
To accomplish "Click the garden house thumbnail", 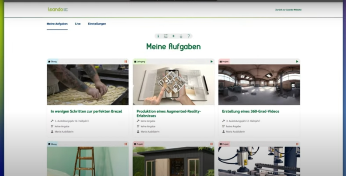I will tap(173, 161).
